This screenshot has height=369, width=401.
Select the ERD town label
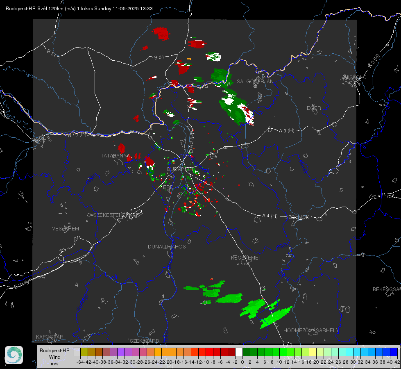(x=168, y=187)
